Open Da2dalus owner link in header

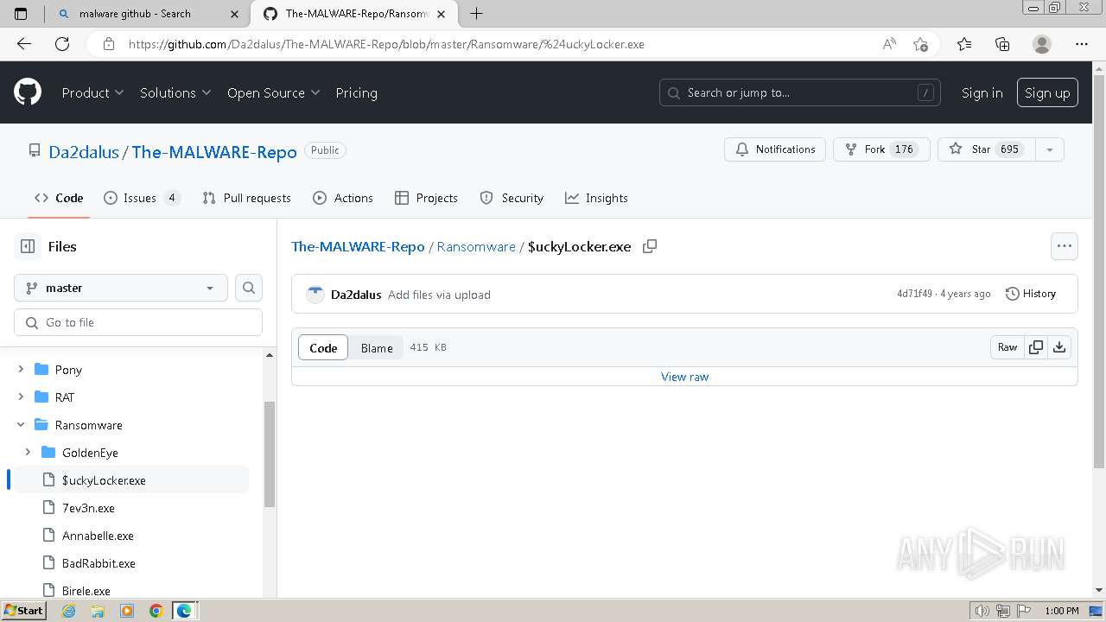[x=84, y=151]
